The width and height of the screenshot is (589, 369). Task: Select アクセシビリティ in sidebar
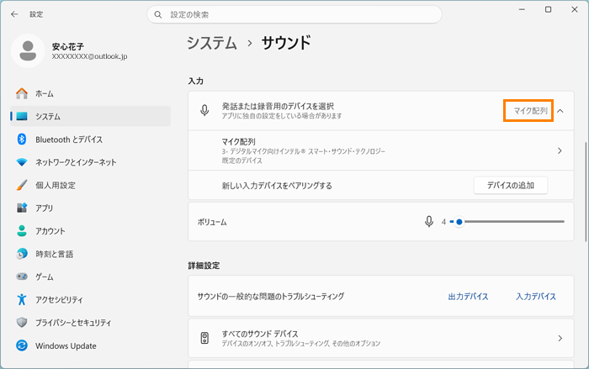[x=90, y=299]
